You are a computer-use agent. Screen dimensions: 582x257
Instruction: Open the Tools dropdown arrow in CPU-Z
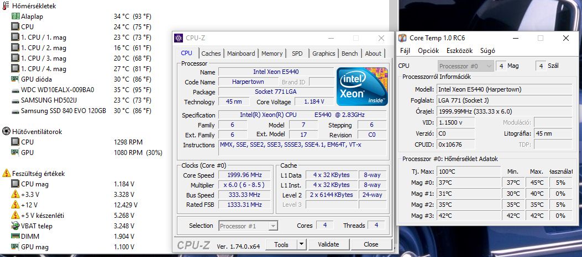301,244
